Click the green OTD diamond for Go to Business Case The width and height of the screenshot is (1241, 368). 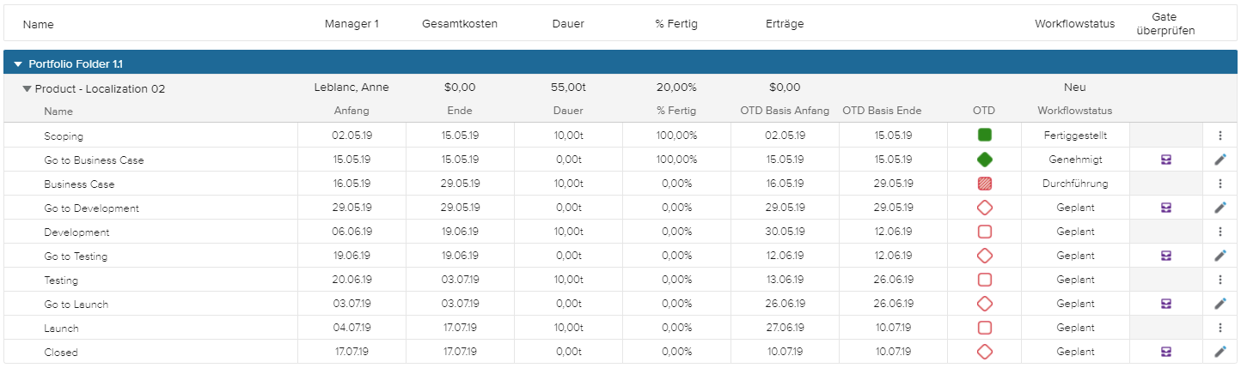985,160
